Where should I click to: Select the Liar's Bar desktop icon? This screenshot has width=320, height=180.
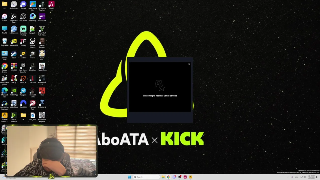32,79
